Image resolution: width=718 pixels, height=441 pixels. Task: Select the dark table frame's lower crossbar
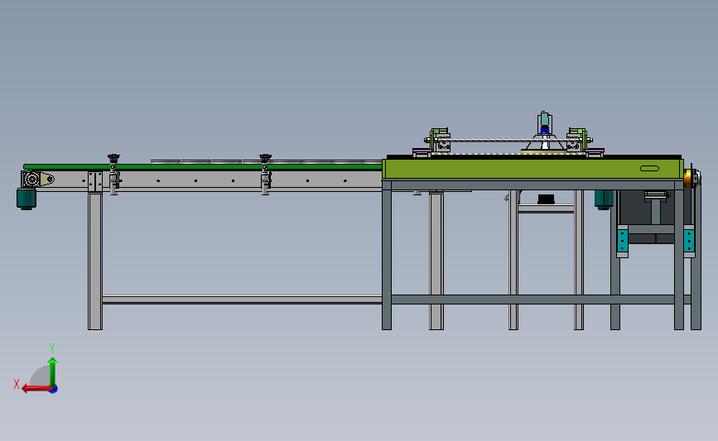pyautogui.click(x=533, y=300)
